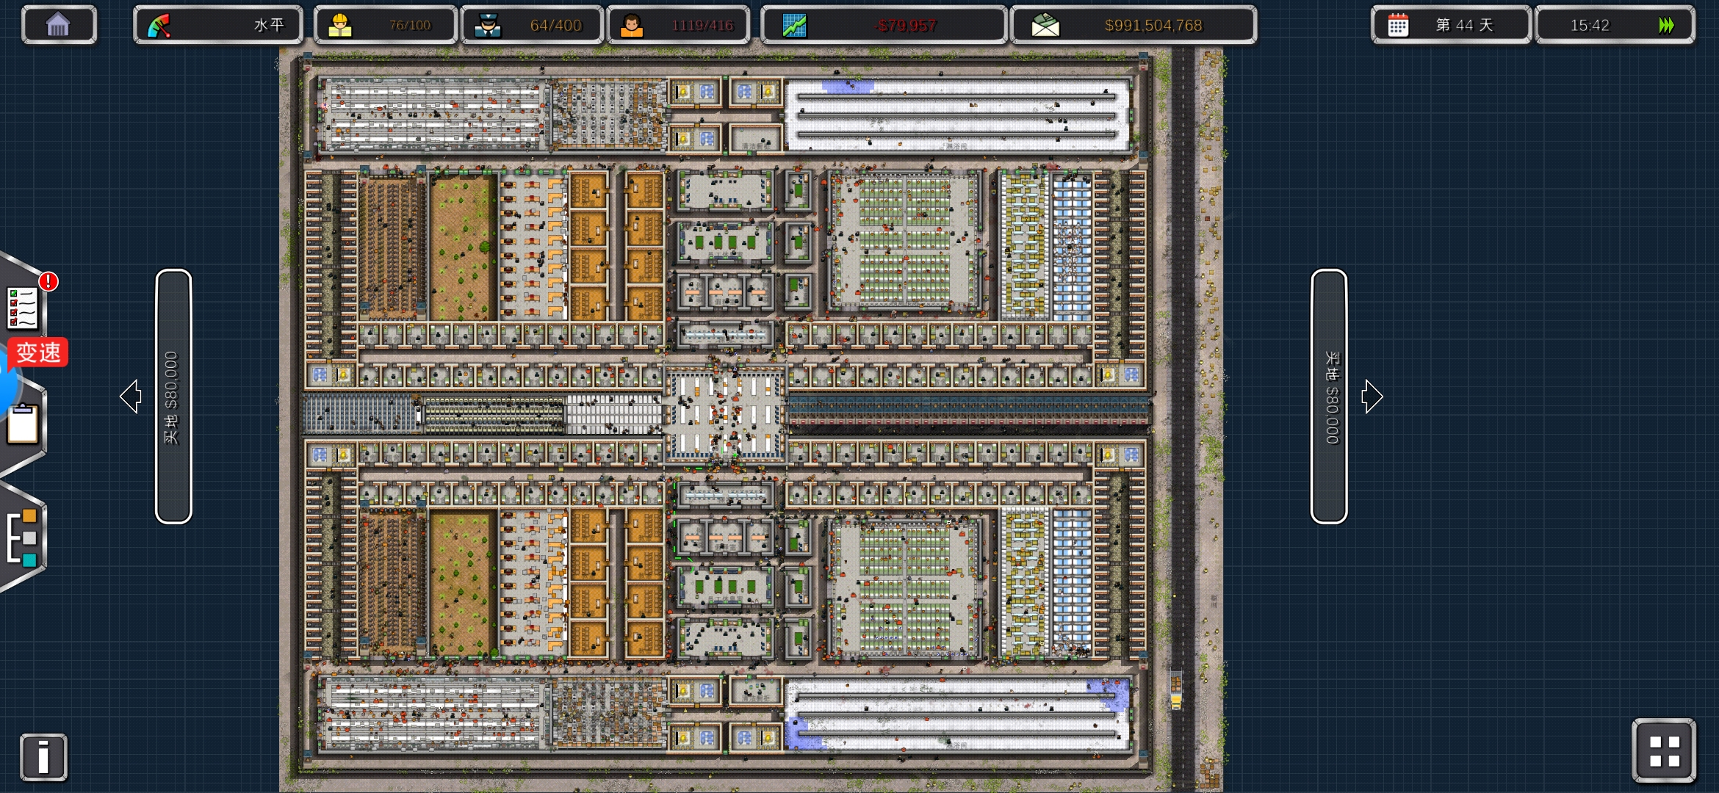Open the clipboard reports icon
The width and height of the screenshot is (1719, 793).
pyautogui.click(x=23, y=424)
